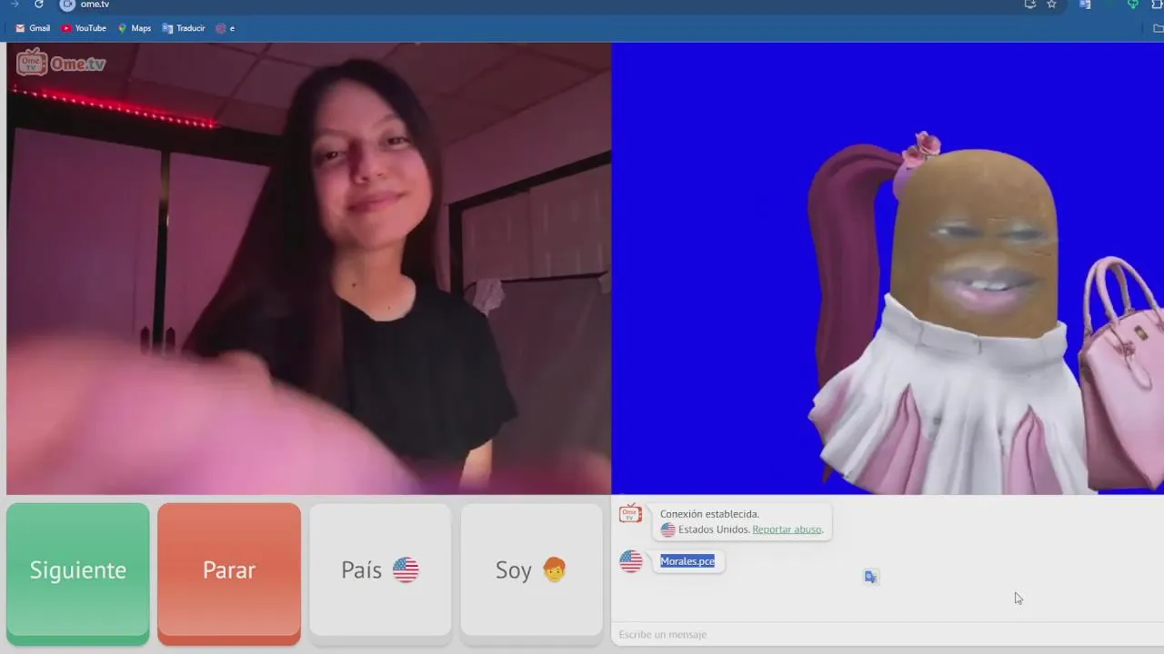Click the highlighted Morales.pce message
1164x654 pixels.
[x=687, y=561]
